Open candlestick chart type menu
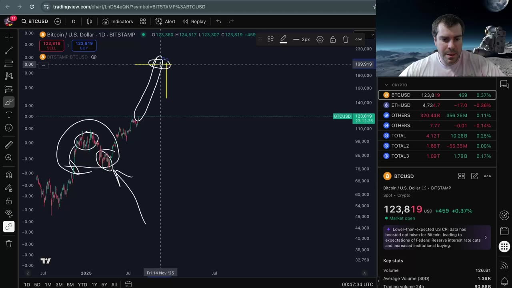This screenshot has height=288, width=512. (x=90, y=21)
